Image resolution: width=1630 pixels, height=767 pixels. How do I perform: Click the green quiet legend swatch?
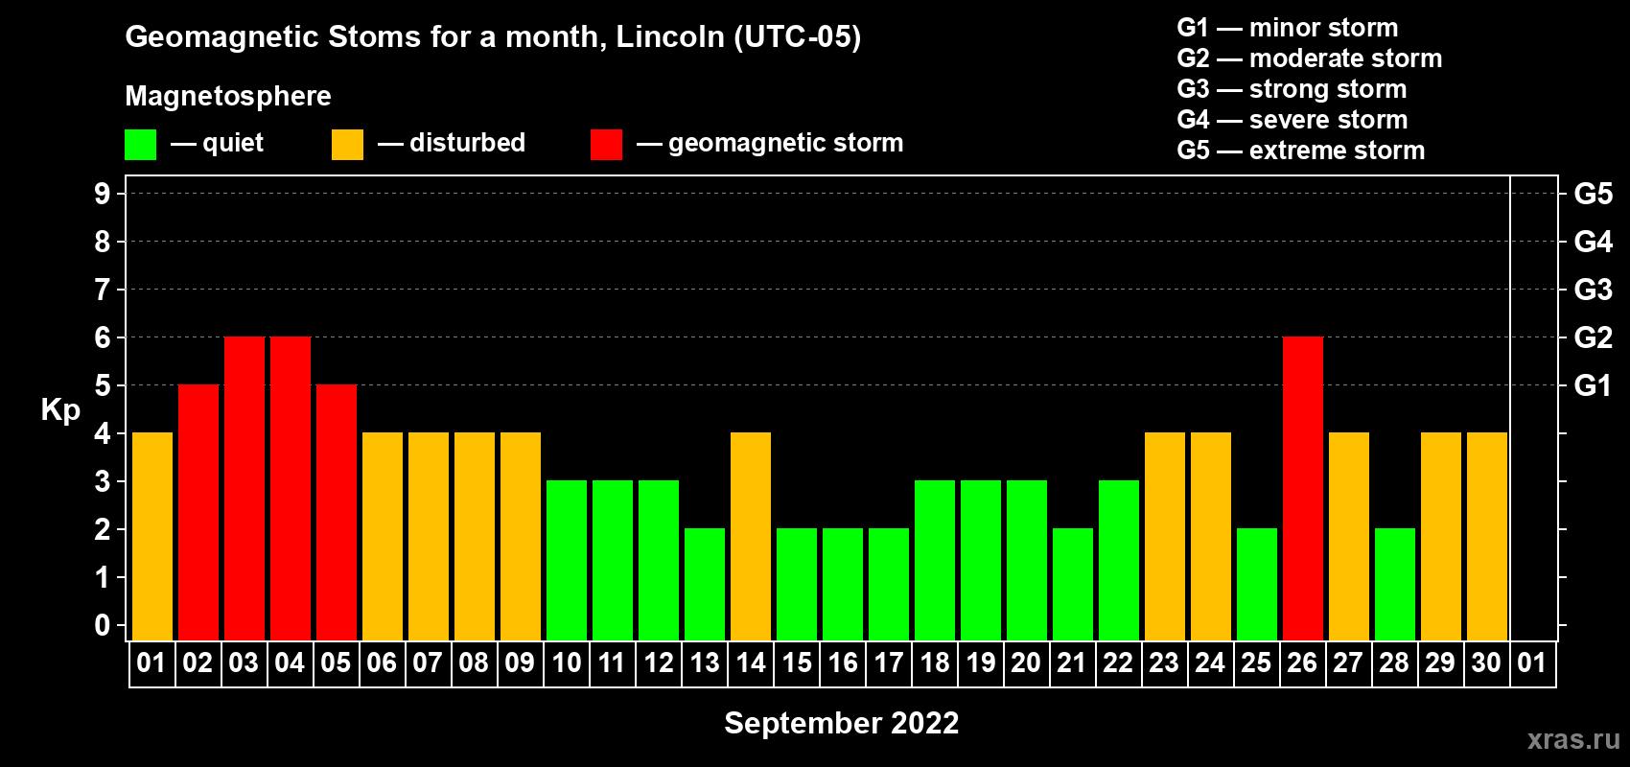click(x=140, y=145)
